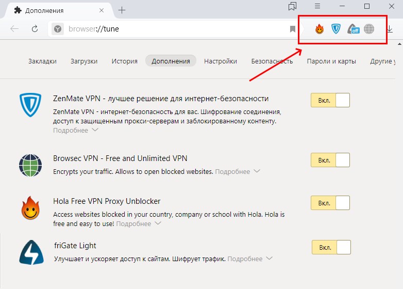Image resolution: width=403 pixels, height=289 pixels.
Task: Open the Другие section at the nav edge
Action: [x=382, y=61]
